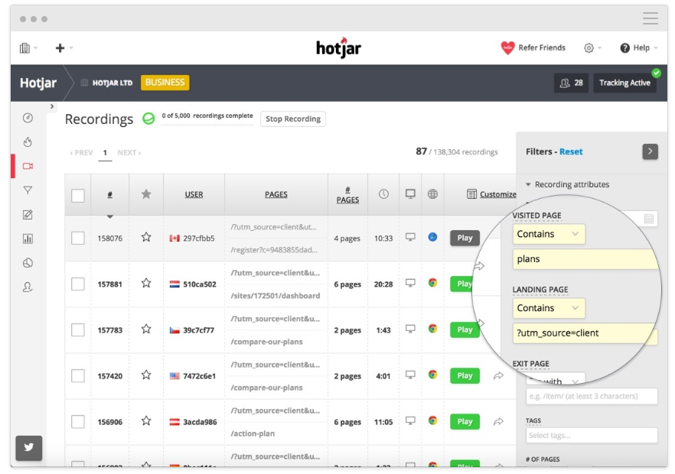Open Recordings camera icon in sidebar
The width and height of the screenshot is (675, 474).
[x=28, y=166]
